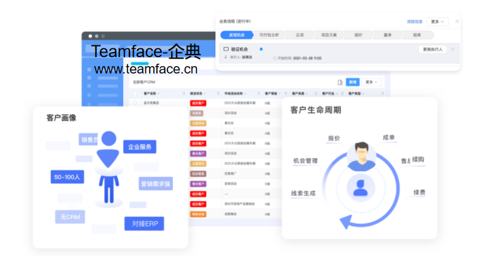Click the export file icon next to 新增
The image size is (498, 256).
pos(340,82)
